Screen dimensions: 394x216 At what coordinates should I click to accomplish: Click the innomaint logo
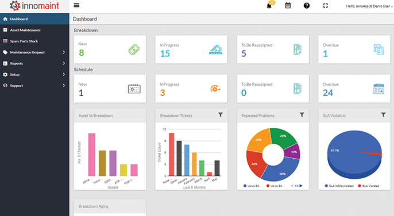(x=34, y=6)
